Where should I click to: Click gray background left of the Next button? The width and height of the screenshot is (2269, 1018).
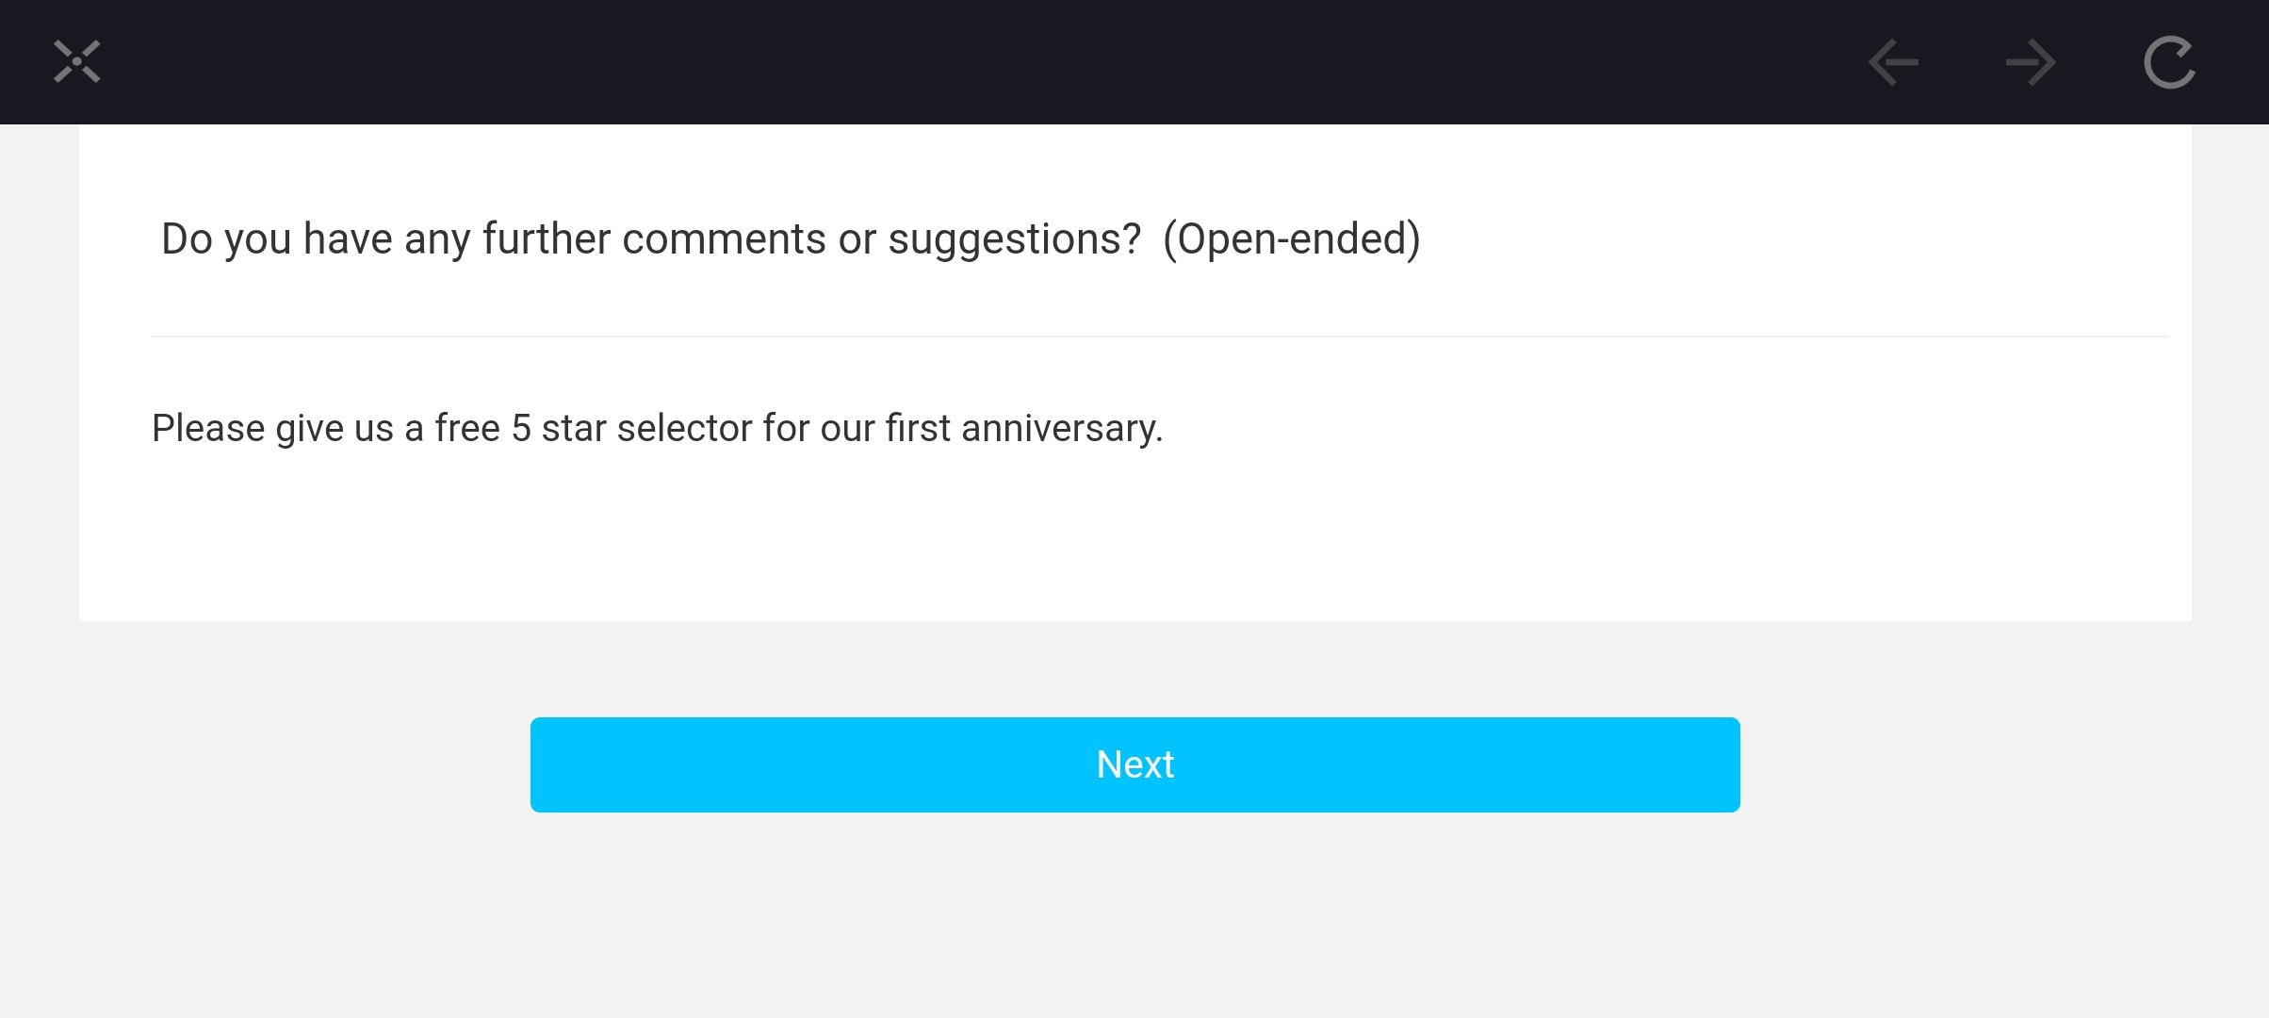tap(283, 765)
